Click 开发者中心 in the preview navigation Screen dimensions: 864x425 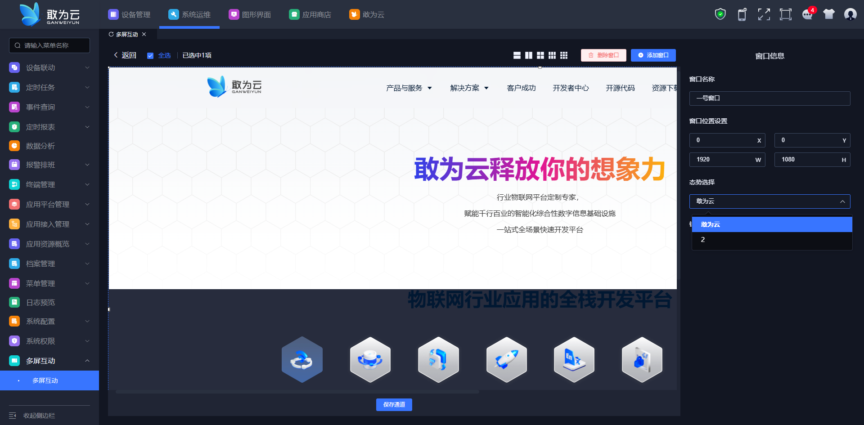(571, 88)
